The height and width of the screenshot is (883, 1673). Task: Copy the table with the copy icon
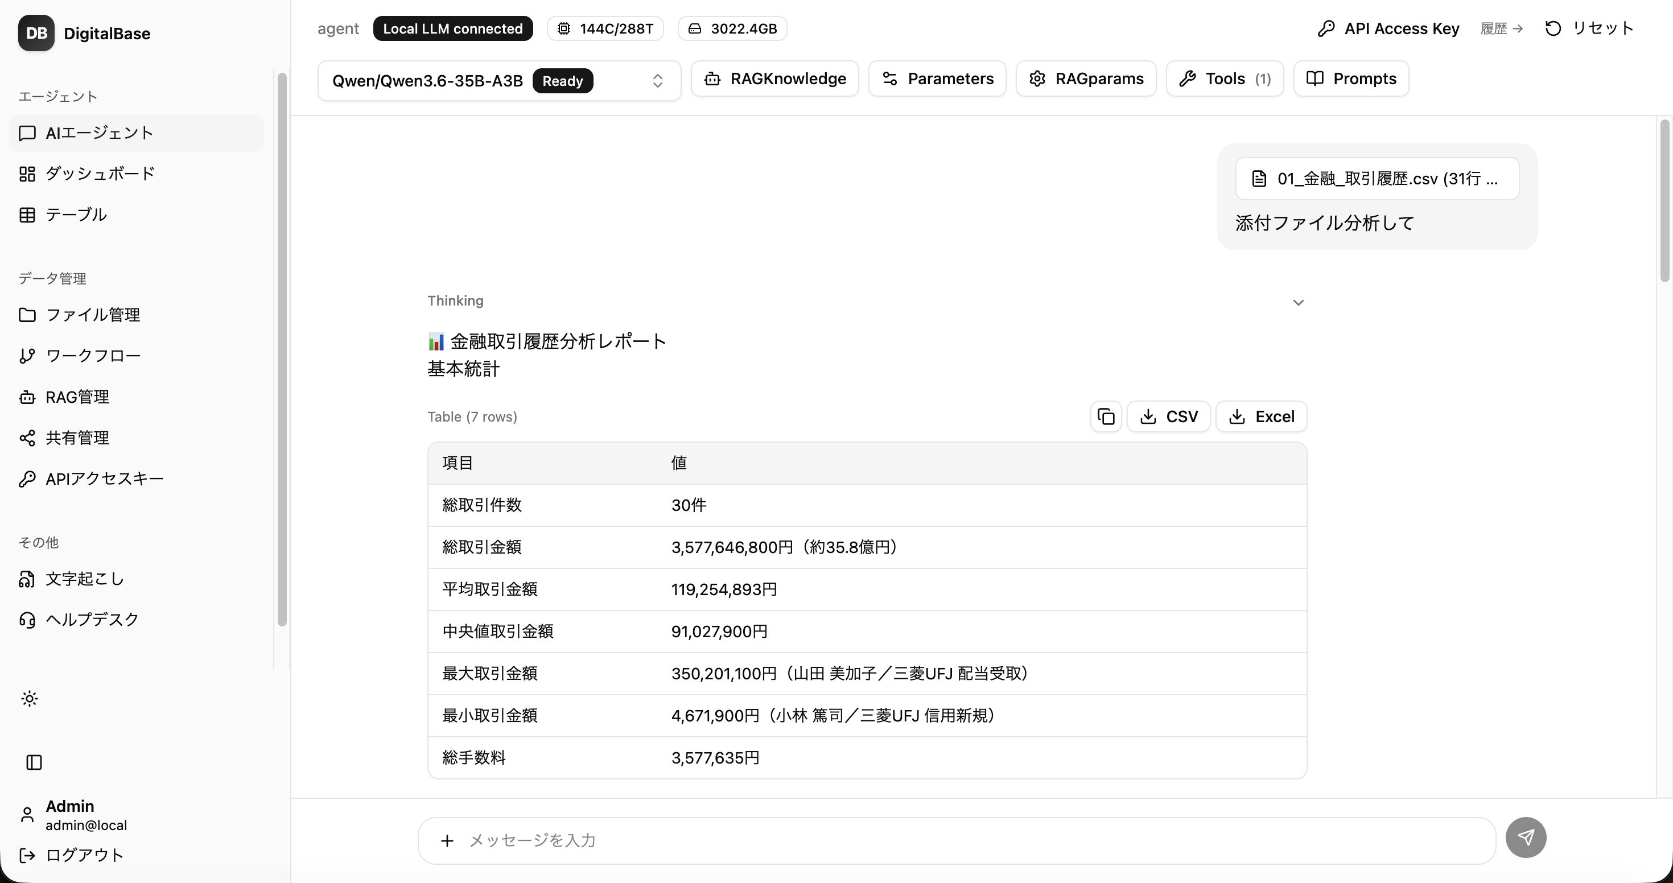coord(1106,416)
